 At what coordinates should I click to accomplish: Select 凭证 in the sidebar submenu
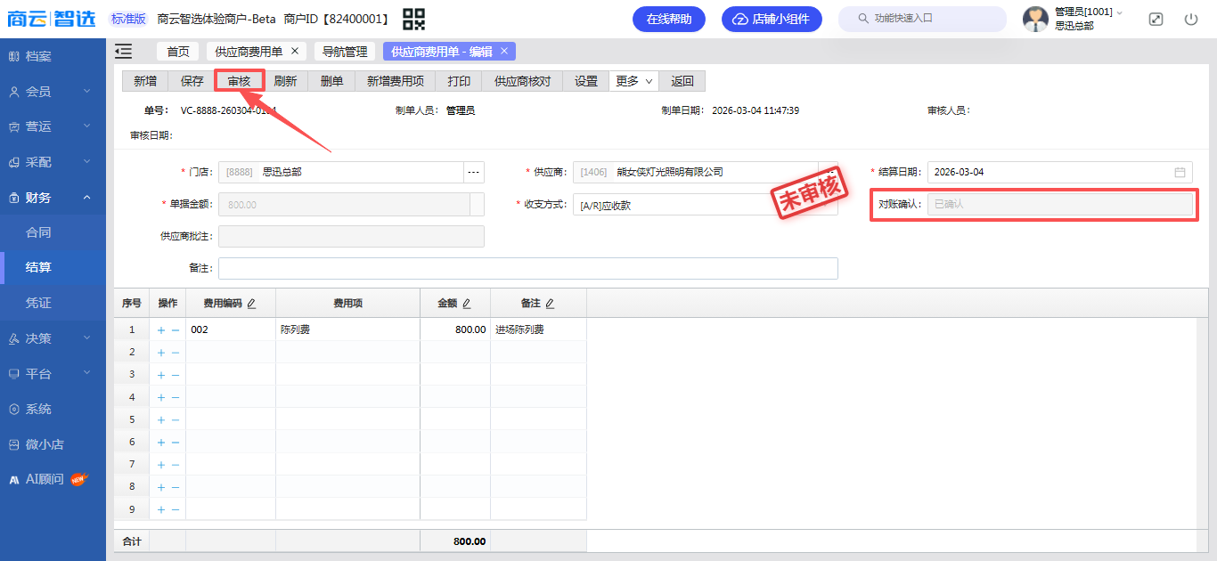38,303
